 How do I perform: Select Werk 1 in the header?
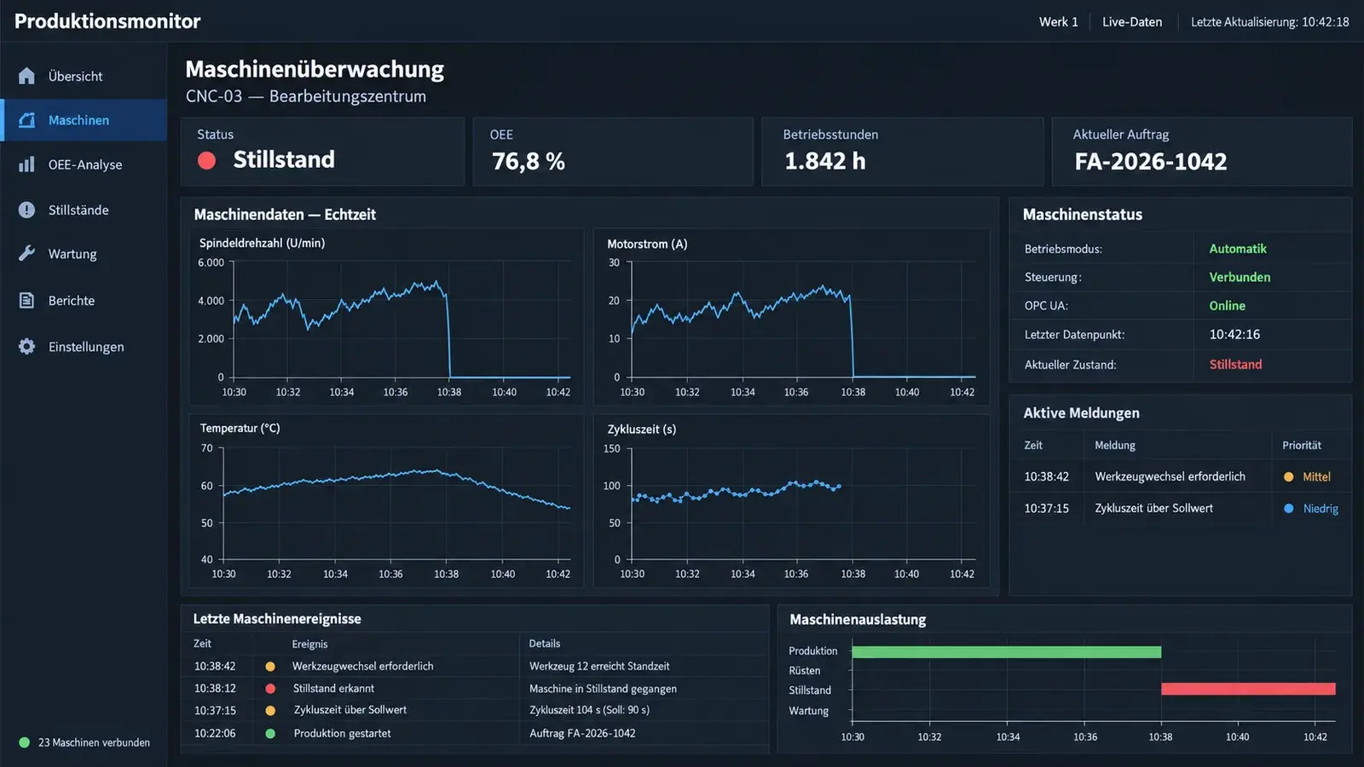1058,22
